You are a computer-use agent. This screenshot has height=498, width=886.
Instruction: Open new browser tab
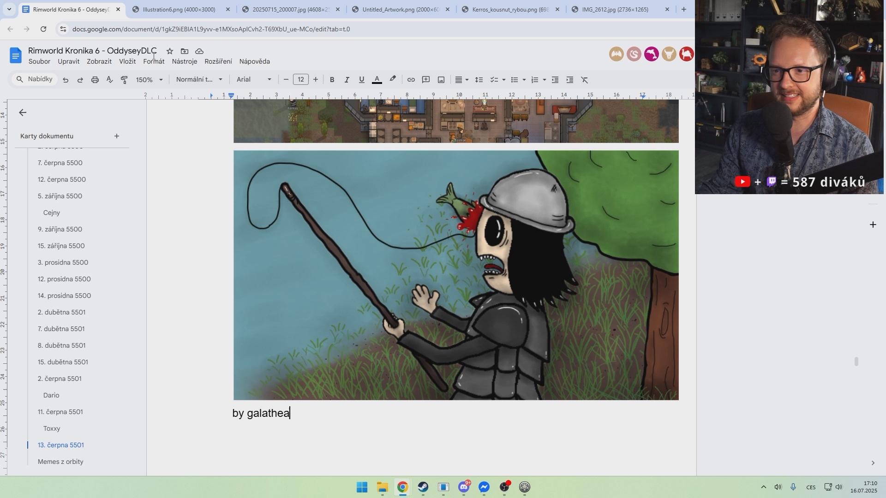tap(684, 9)
